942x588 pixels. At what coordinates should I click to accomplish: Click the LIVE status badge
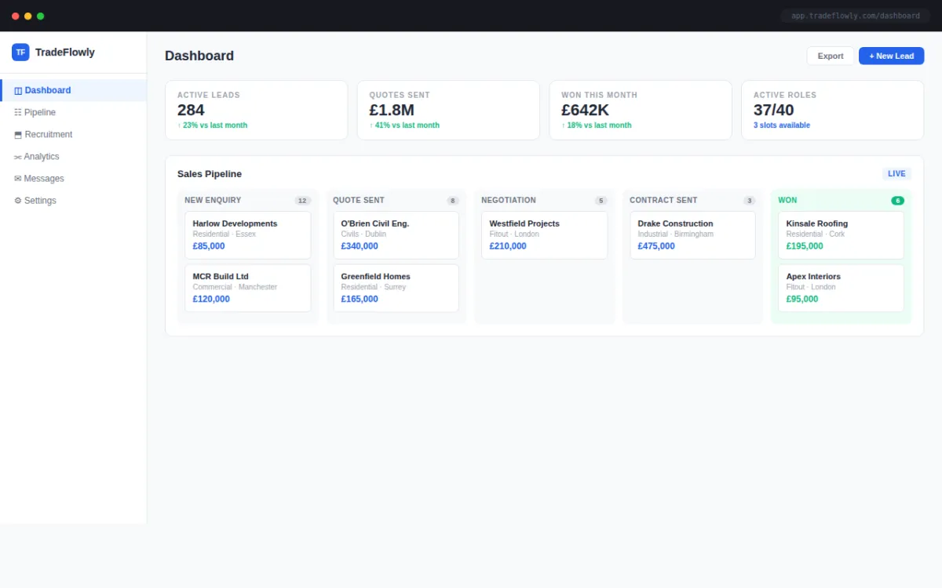pyautogui.click(x=896, y=174)
